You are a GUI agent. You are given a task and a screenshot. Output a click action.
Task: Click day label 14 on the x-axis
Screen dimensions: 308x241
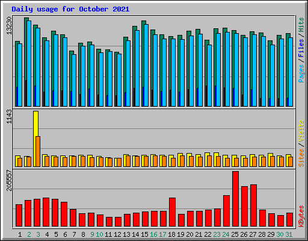click(135, 234)
